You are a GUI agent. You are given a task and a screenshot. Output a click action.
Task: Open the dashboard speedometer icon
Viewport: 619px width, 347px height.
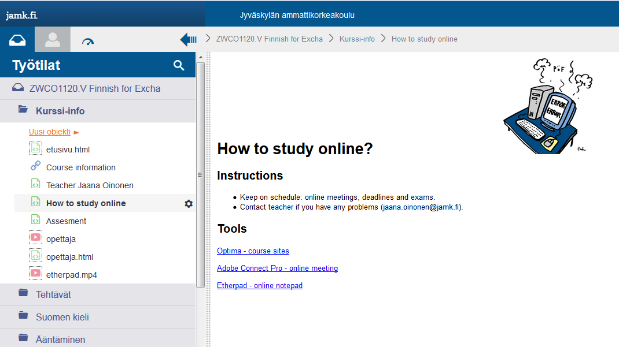88,41
